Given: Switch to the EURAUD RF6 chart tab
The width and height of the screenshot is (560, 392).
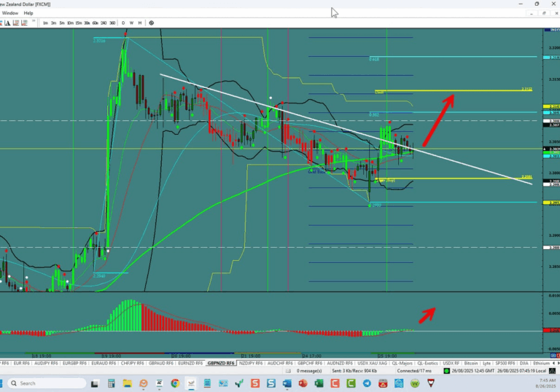Looking at the screenshot, I should (104, 363).
